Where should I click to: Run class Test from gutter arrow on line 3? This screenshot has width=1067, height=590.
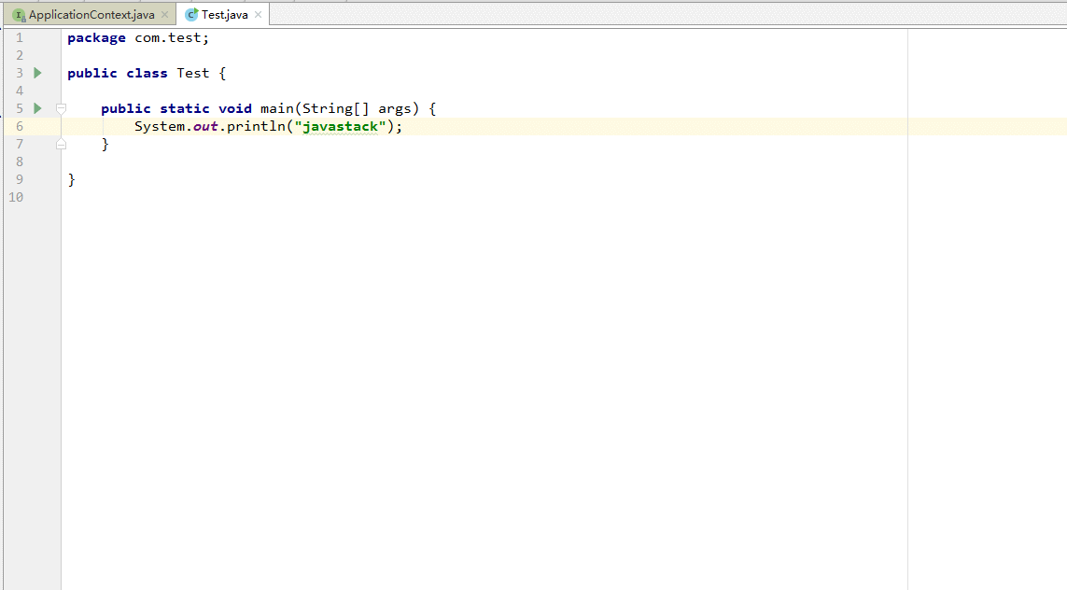pyautogui.click(x=38, y=73)
